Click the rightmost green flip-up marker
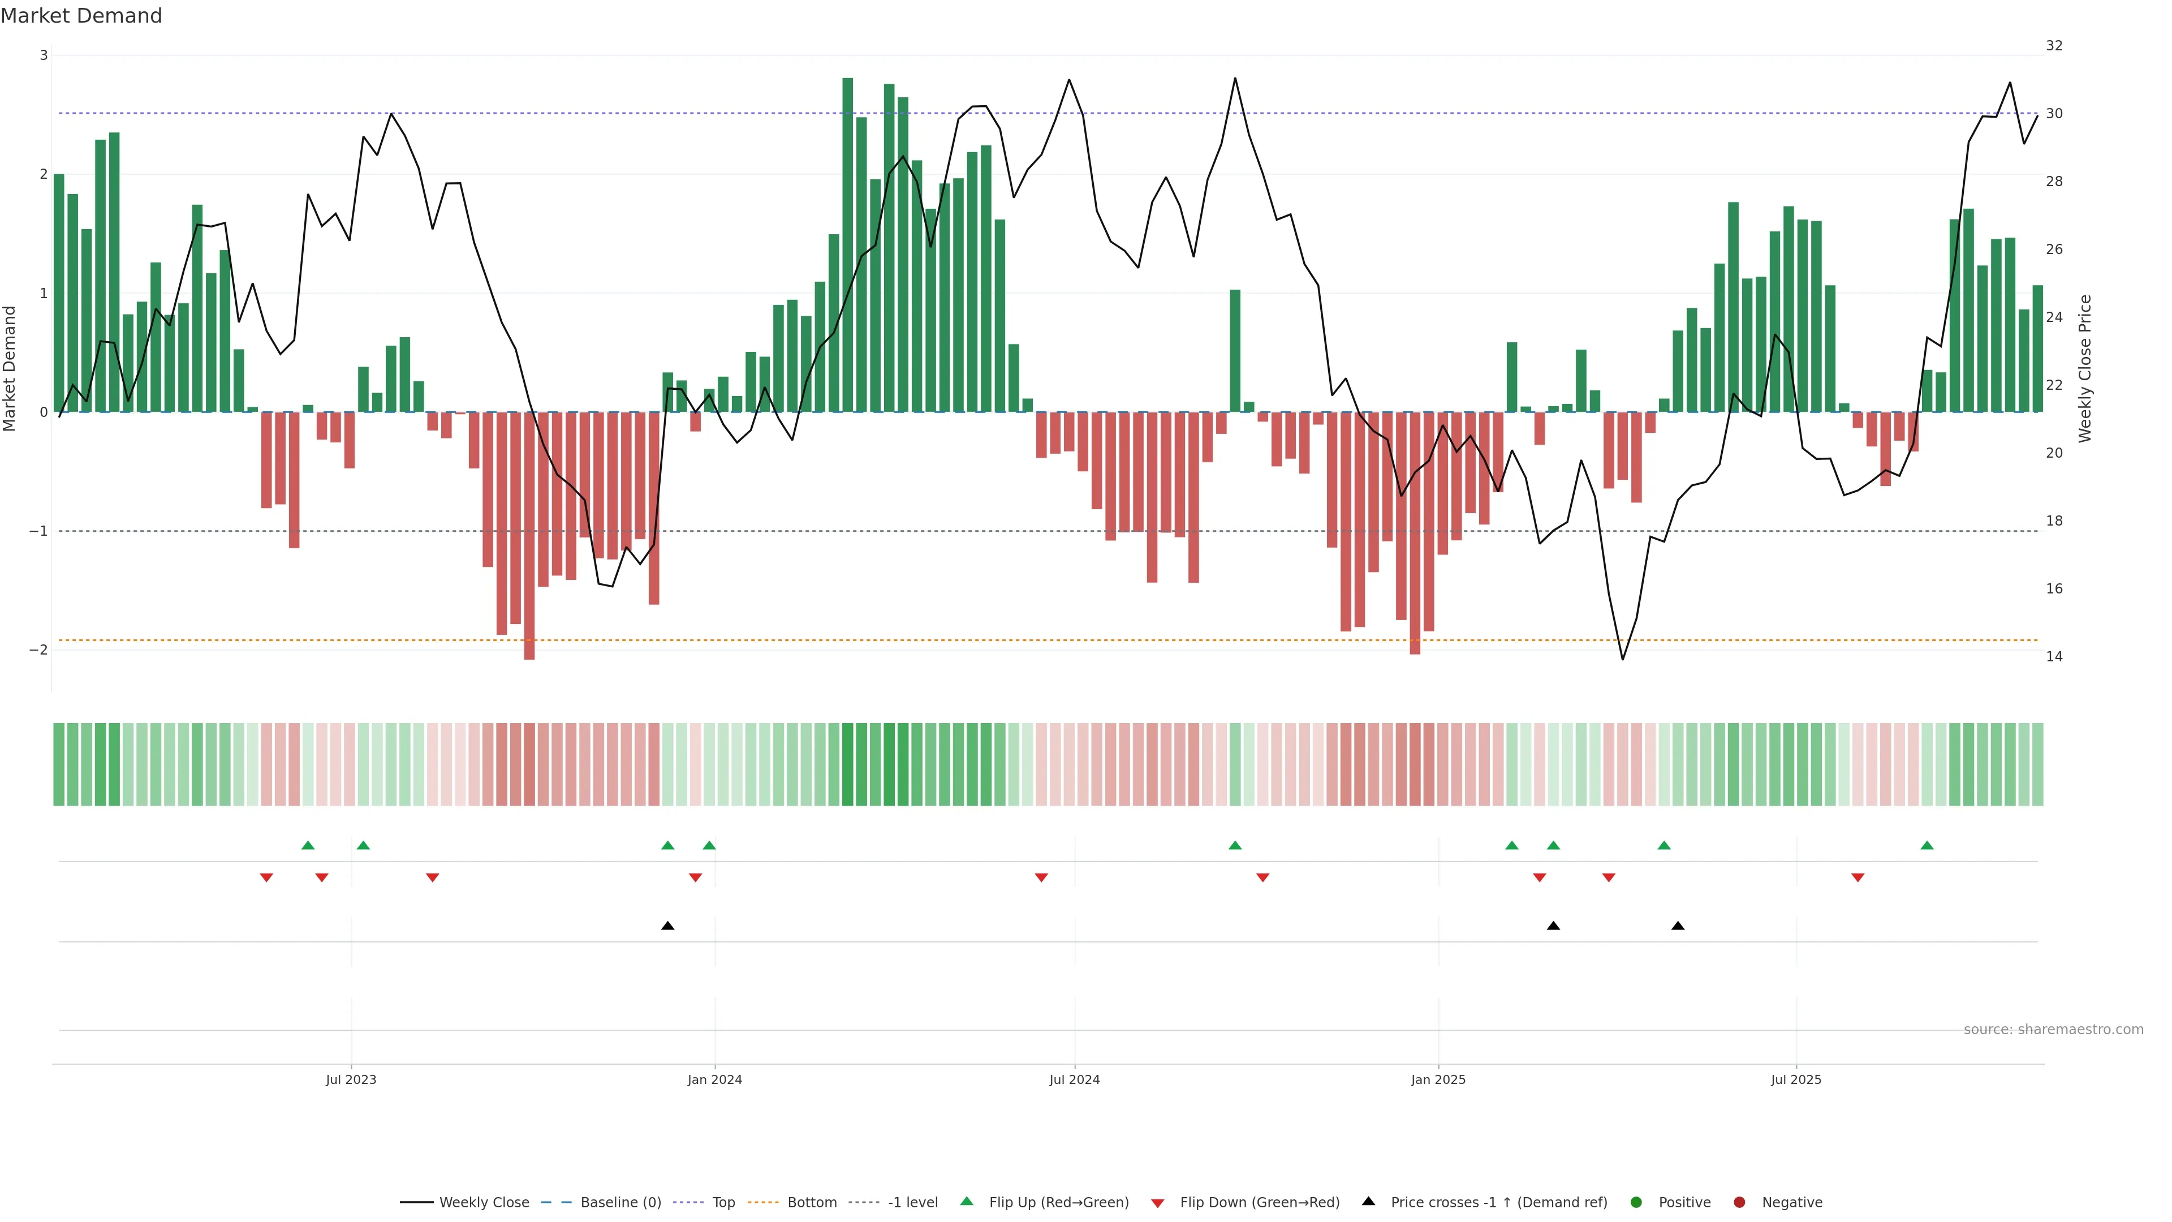The width and height of the screenshot is (2172, 1222). click(x=1927, y=845)
